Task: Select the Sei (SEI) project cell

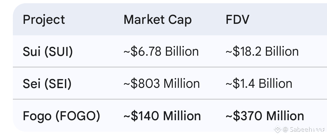Action: [47, 84]
